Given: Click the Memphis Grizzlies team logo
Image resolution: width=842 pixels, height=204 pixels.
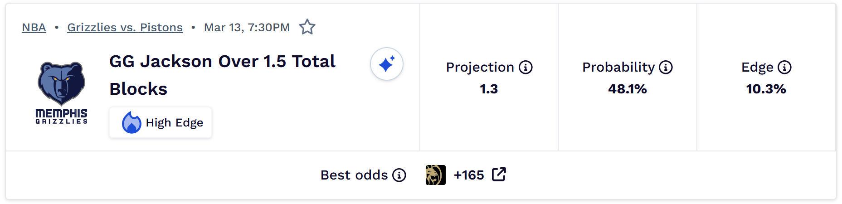Looking at the screenshot, I should click(x=62, y=92).
